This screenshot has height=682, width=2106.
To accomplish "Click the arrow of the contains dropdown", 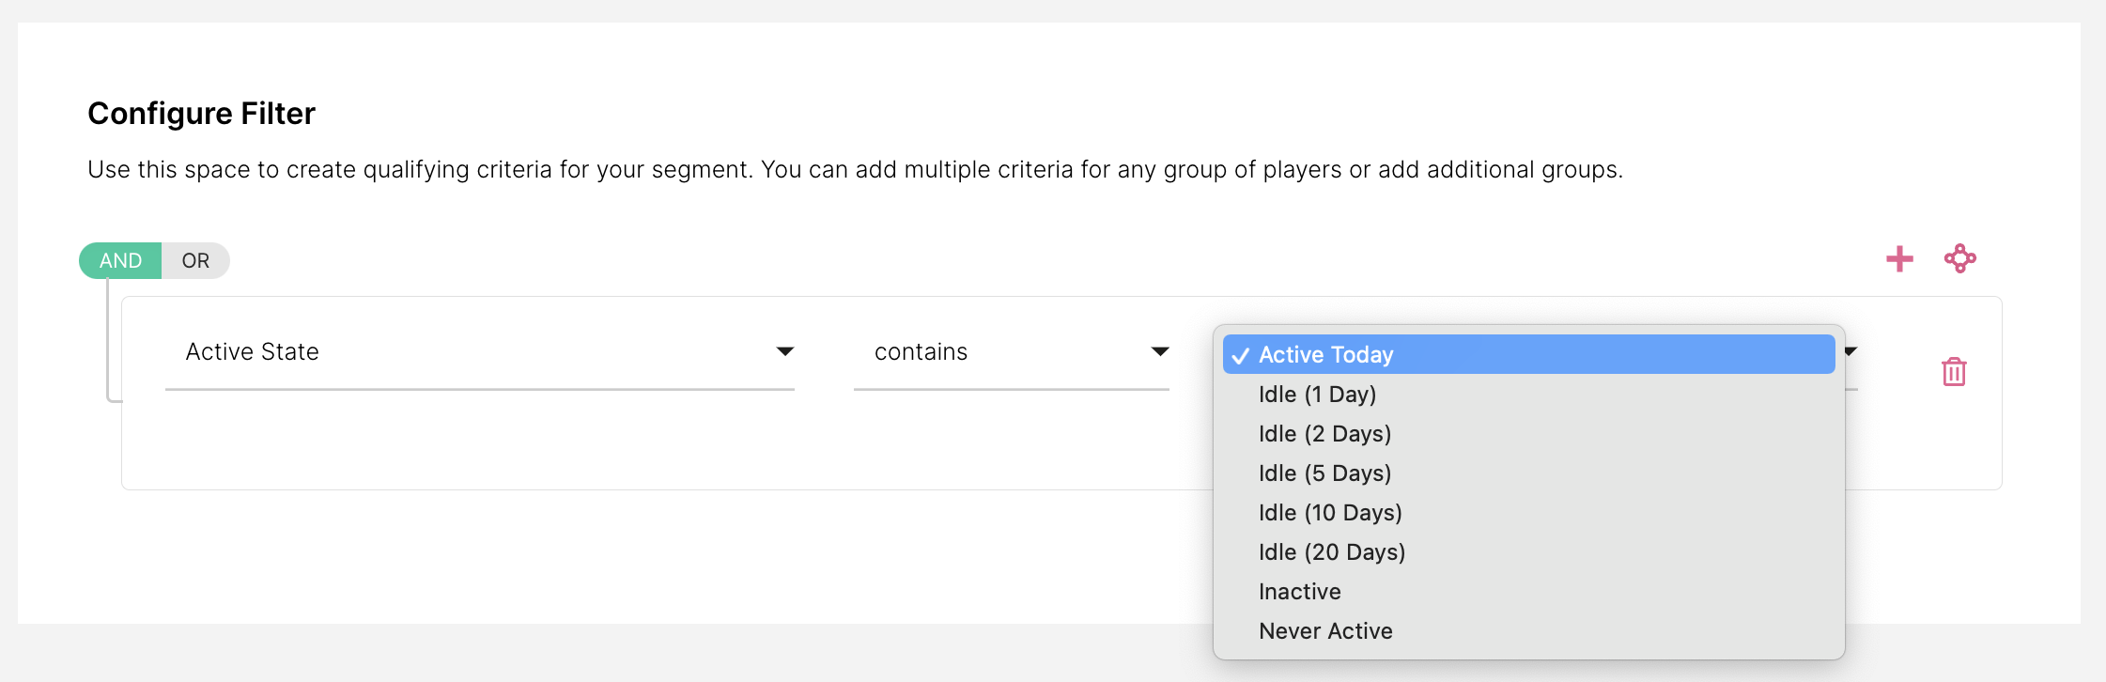I will click(1160, 351).
